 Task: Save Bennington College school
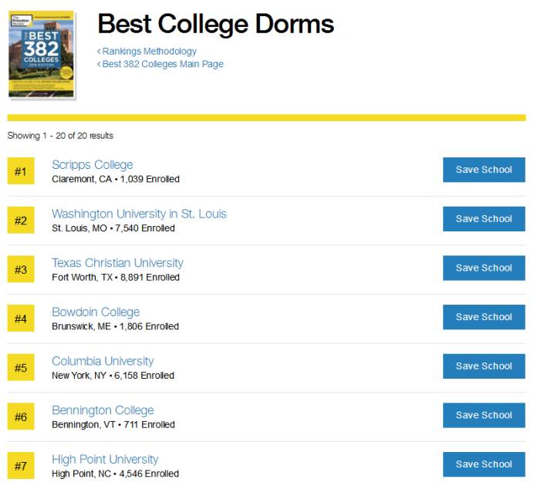click(x=484, y=415)
